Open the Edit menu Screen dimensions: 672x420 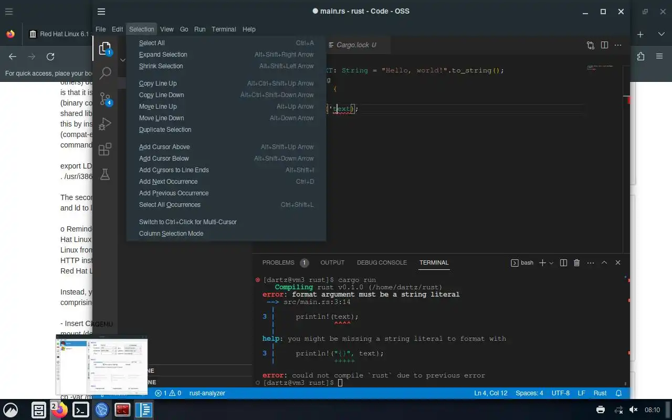point(117,29)
